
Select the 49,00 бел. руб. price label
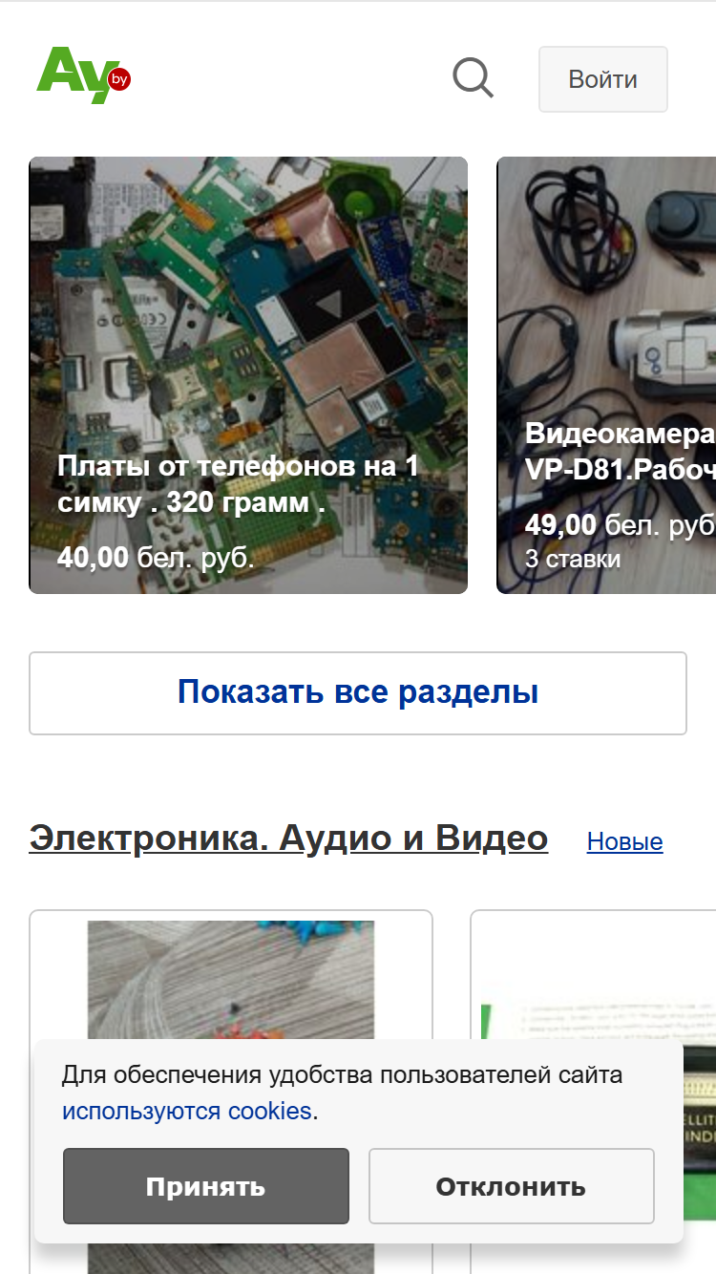(x=621, y=524)
